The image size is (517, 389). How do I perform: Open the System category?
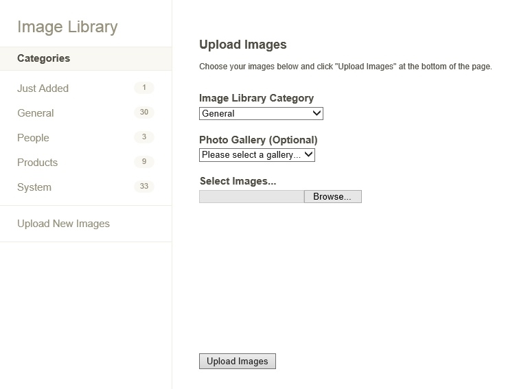point(34,187)
